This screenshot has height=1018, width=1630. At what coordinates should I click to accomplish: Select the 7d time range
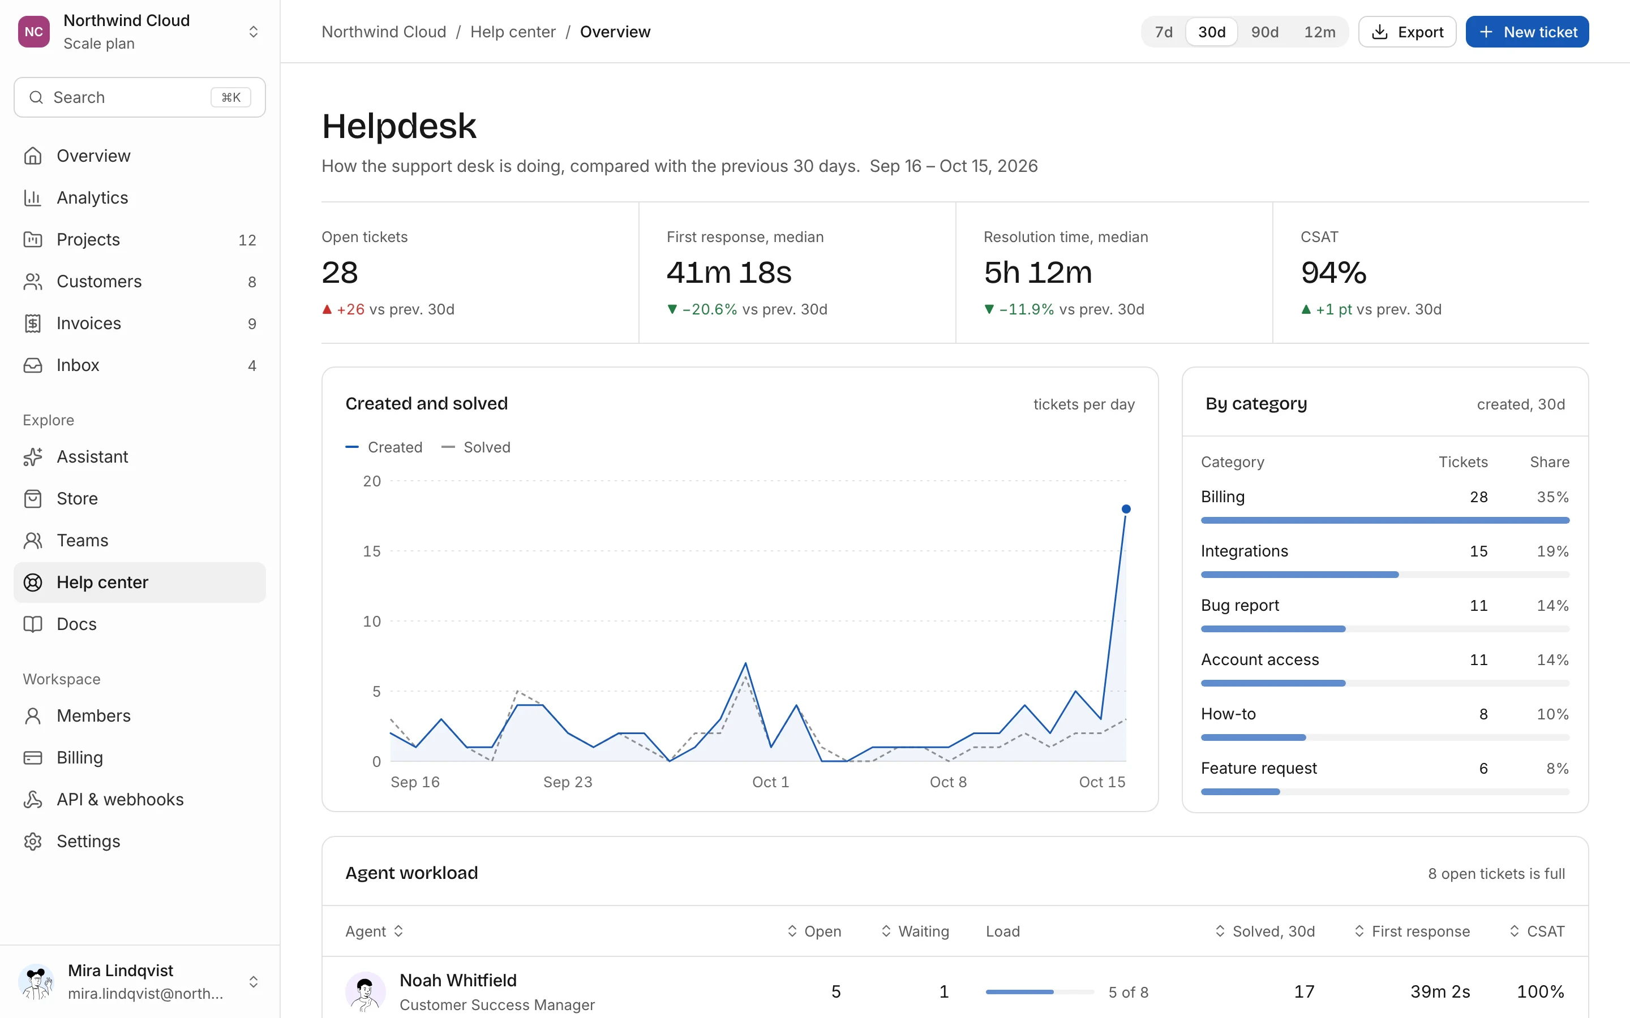pyautogui.click(x=1163, y=32)
